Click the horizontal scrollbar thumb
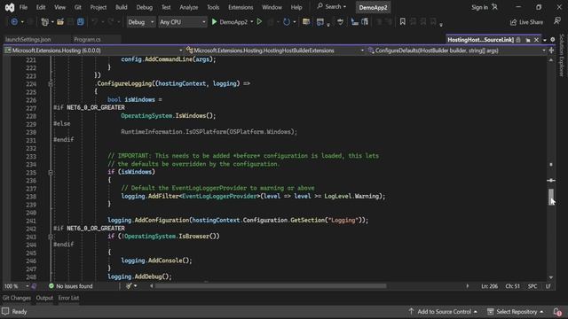 [271, 286]
